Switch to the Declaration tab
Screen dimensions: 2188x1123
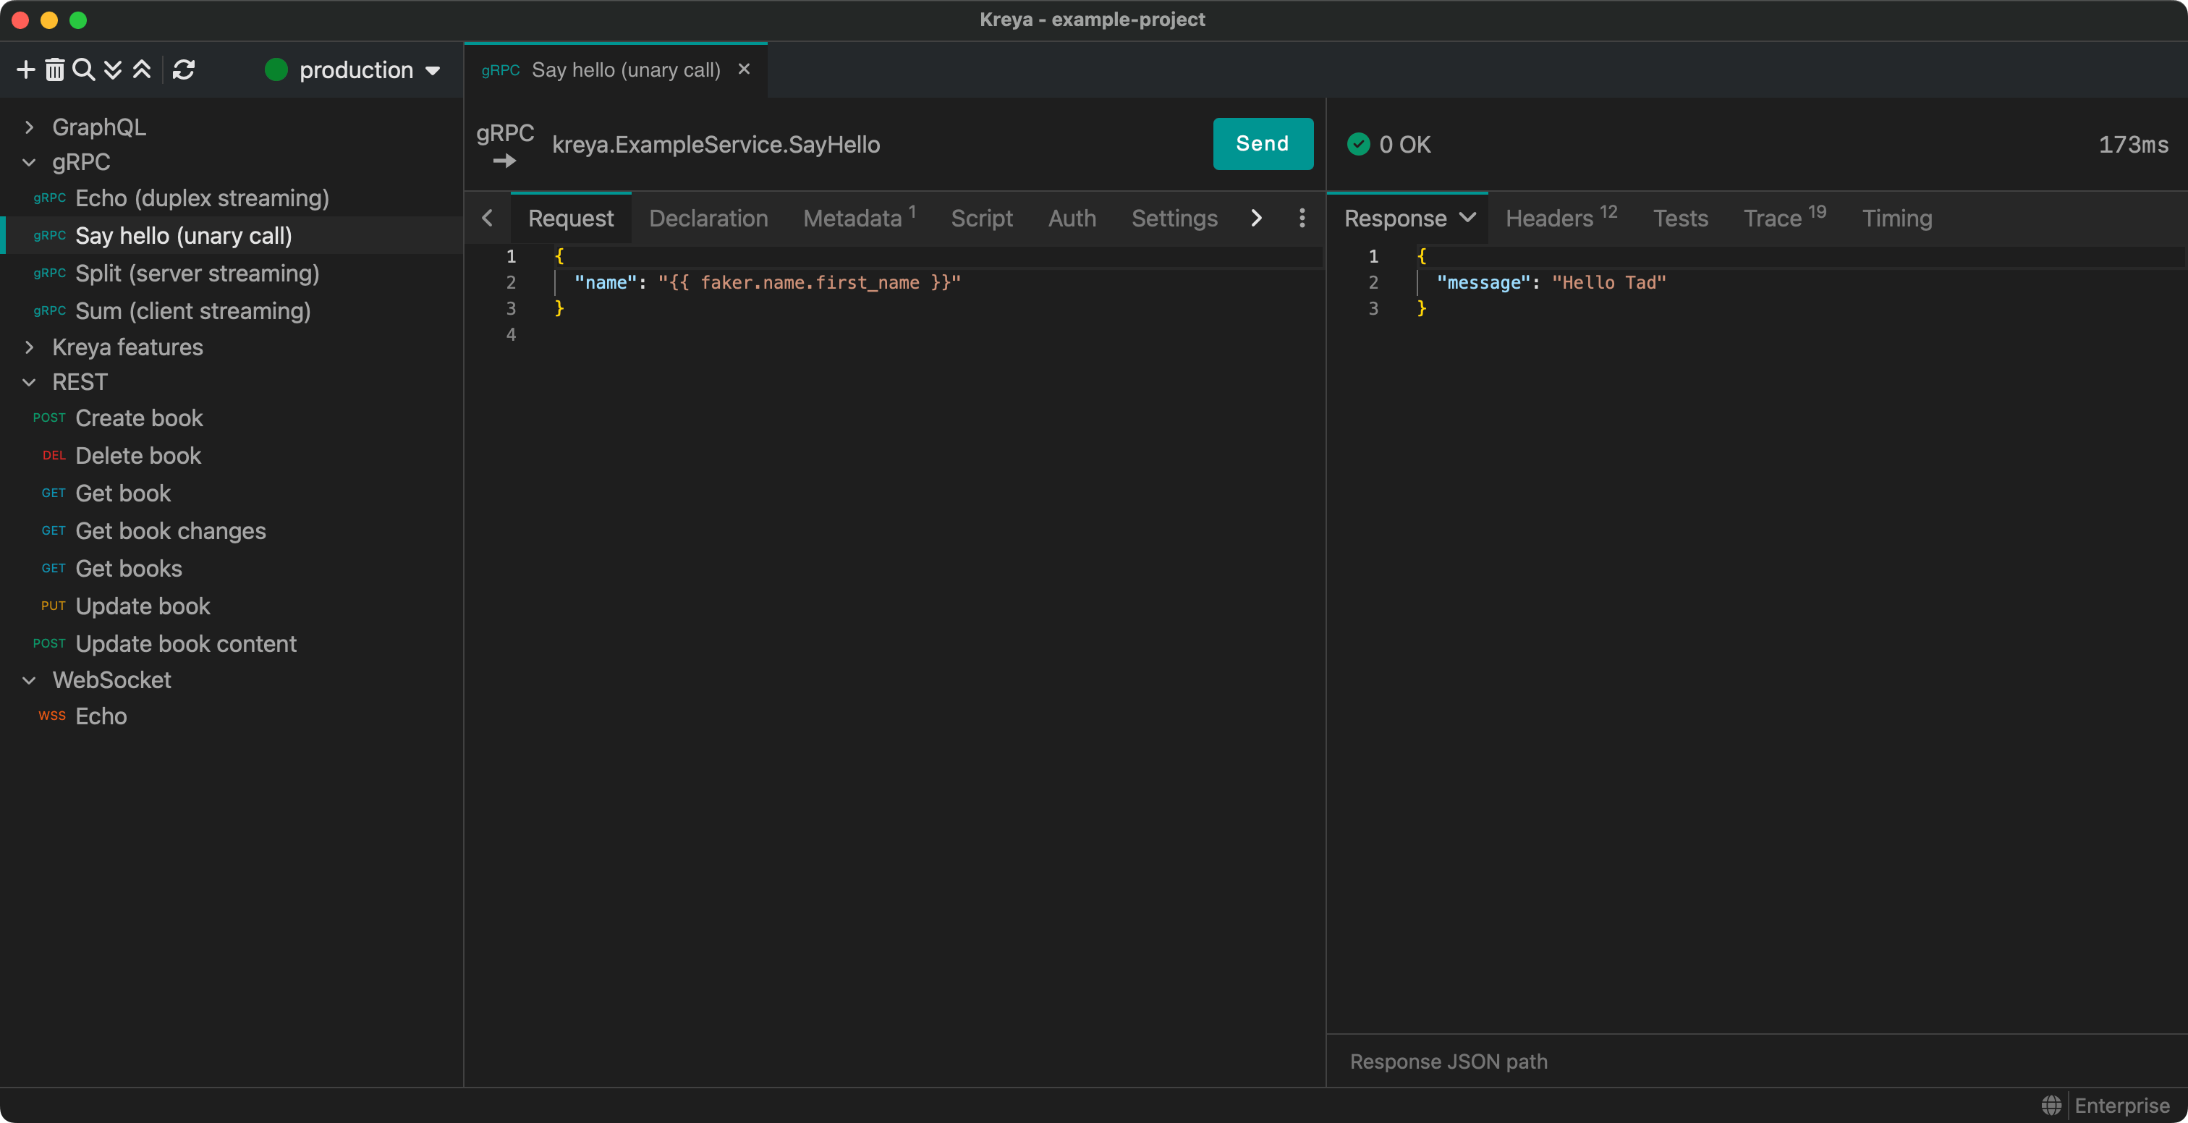pos(708,219)
